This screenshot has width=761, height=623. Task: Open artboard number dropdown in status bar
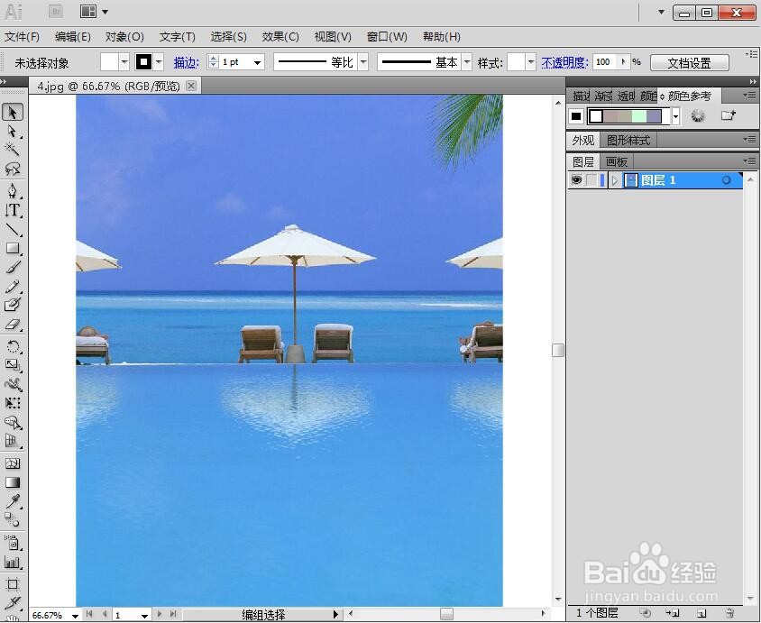point(144,616)
